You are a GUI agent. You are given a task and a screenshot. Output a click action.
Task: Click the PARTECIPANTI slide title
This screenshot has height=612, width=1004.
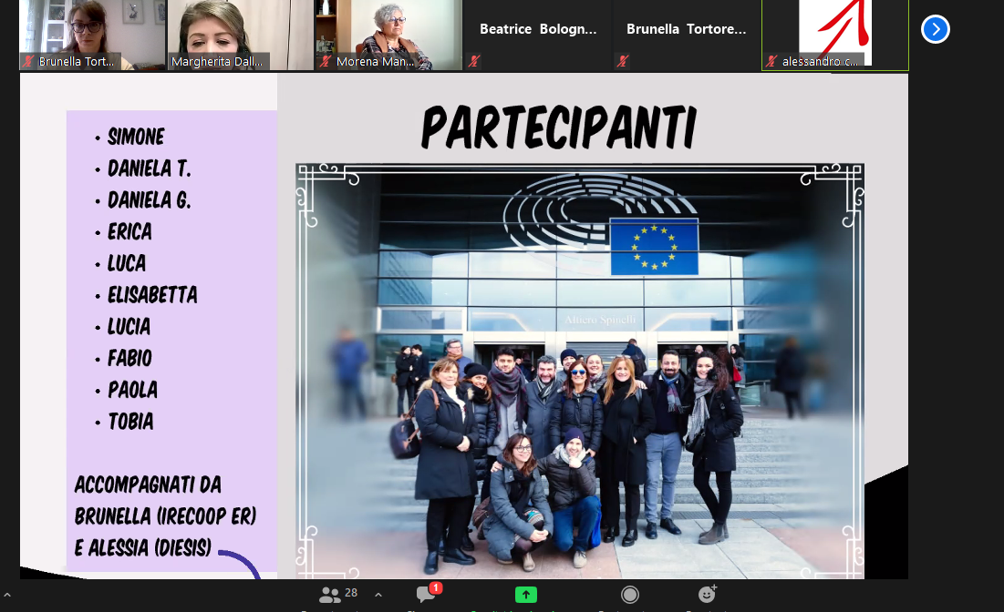[558, 127]
